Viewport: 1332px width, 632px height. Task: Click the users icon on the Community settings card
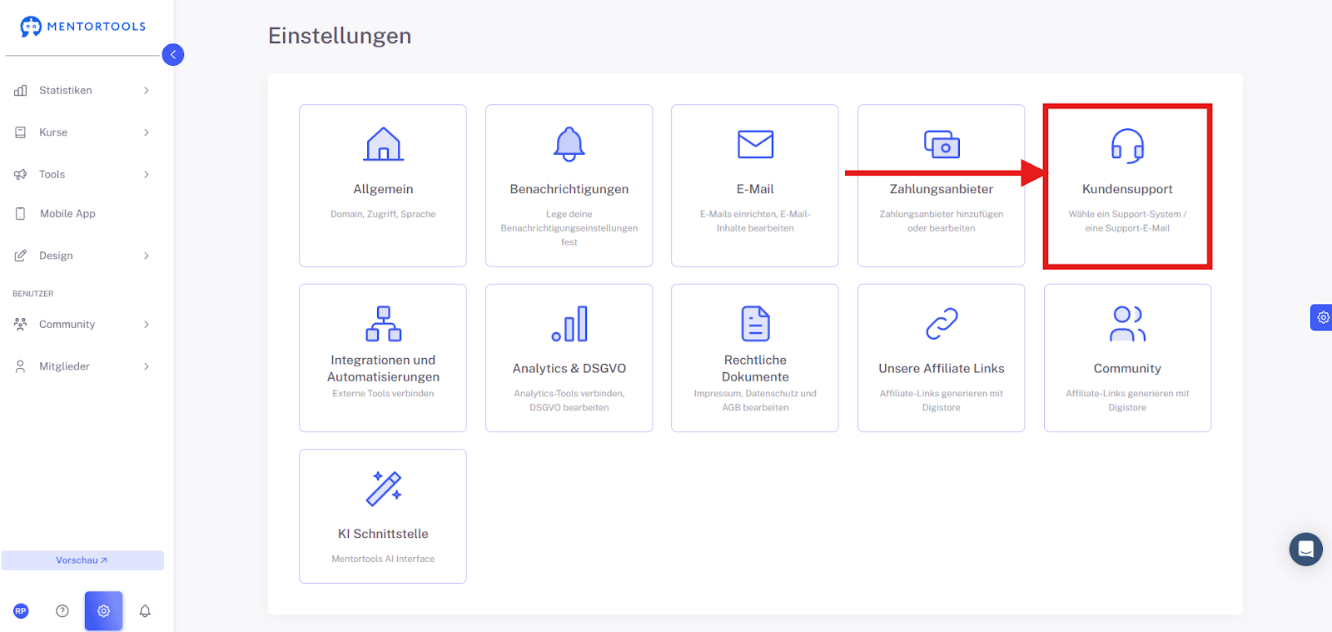[1127, 324]
